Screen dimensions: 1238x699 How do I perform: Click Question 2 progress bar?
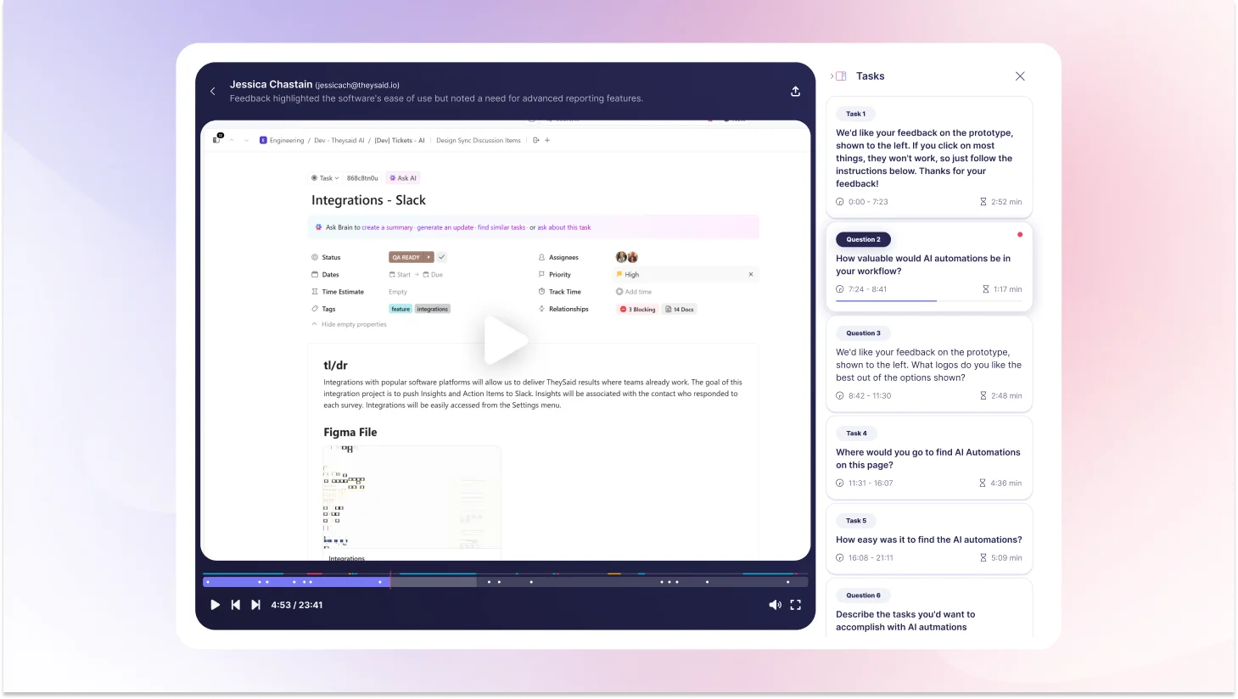[x=929, y=300]
